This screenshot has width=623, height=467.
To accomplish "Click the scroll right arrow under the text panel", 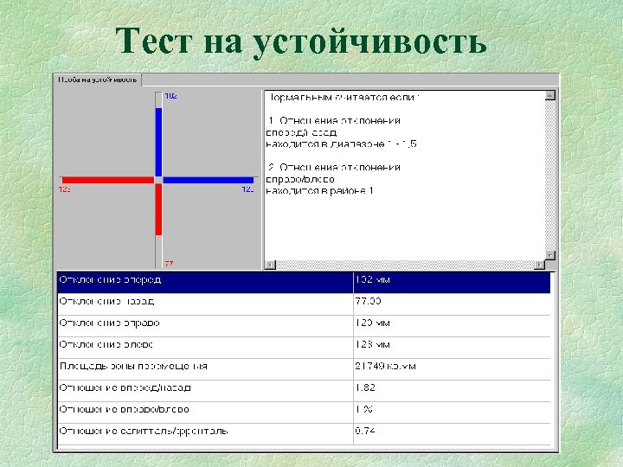I will [540, 265].
